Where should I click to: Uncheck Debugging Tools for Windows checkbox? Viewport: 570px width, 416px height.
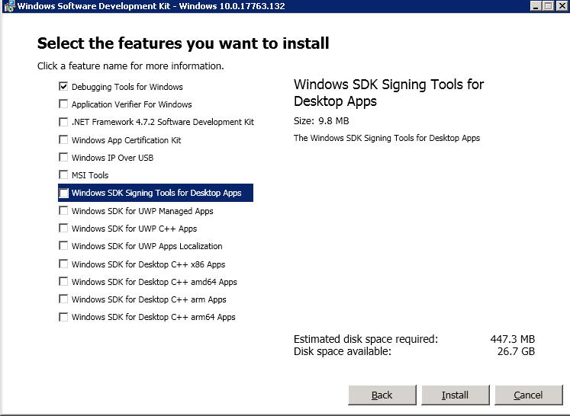[x=63, y=87]
